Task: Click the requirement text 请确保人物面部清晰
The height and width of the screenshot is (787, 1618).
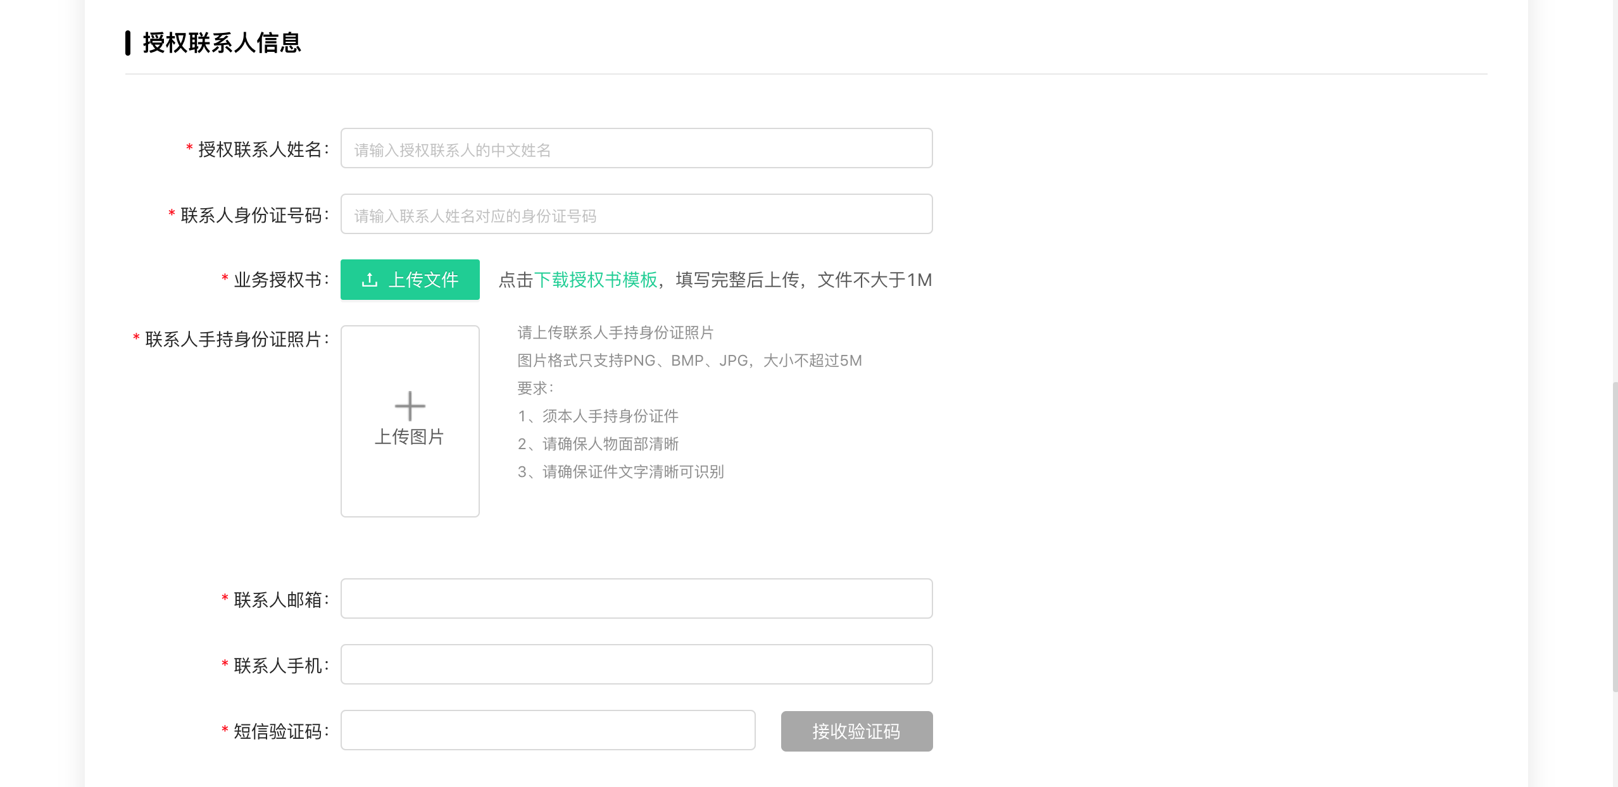Action: coord(610,444)
